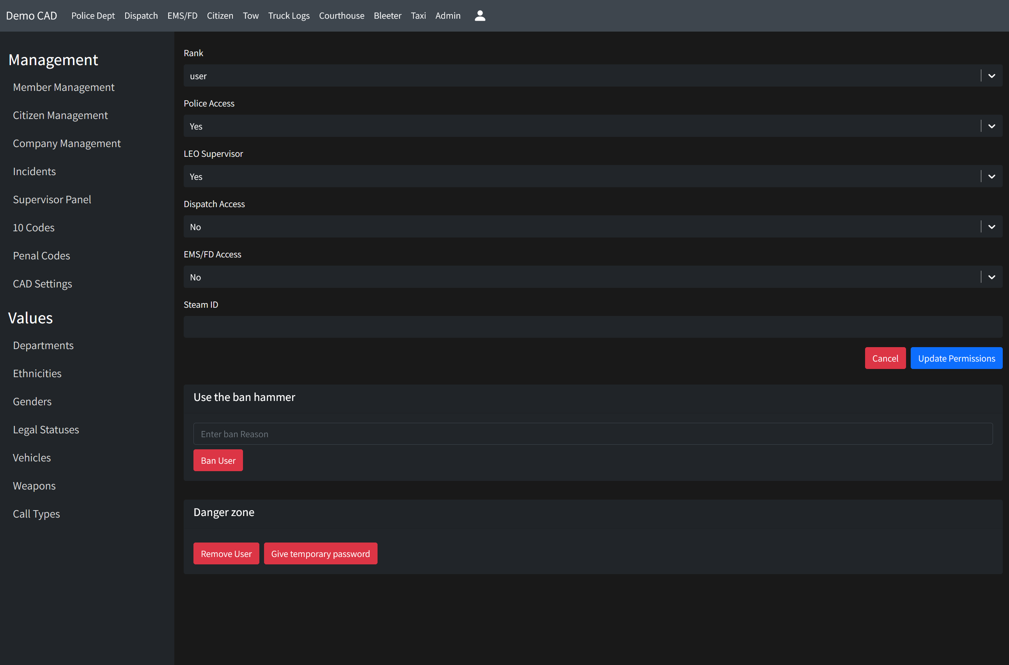Expand the Rank dropdown

[992, 75]
